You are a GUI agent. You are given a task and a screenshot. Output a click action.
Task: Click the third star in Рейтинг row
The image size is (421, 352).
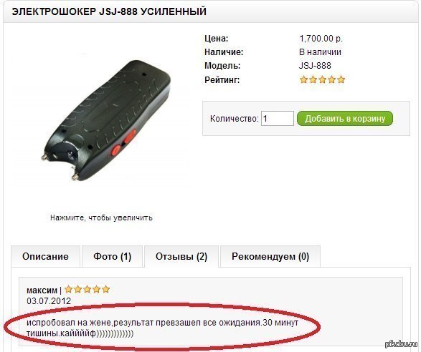(322, 79)
